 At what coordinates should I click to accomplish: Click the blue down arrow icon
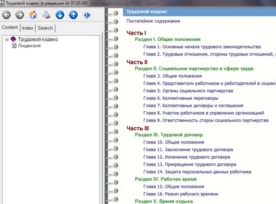pos(60,15)
